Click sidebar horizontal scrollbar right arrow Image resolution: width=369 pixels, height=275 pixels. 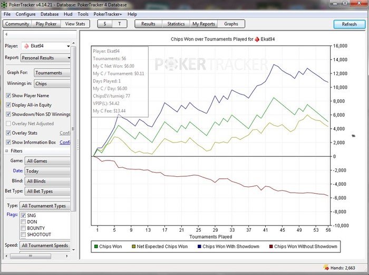pos(67,256)
